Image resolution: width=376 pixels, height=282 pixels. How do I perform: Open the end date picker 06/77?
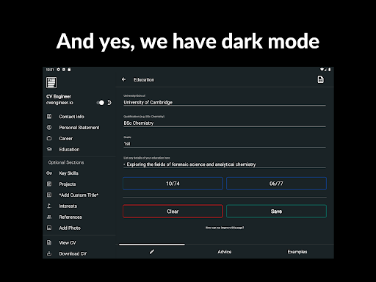(276, 184)
